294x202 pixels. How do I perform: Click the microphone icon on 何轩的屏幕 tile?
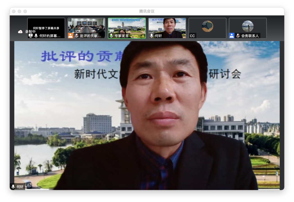(36, 36)
